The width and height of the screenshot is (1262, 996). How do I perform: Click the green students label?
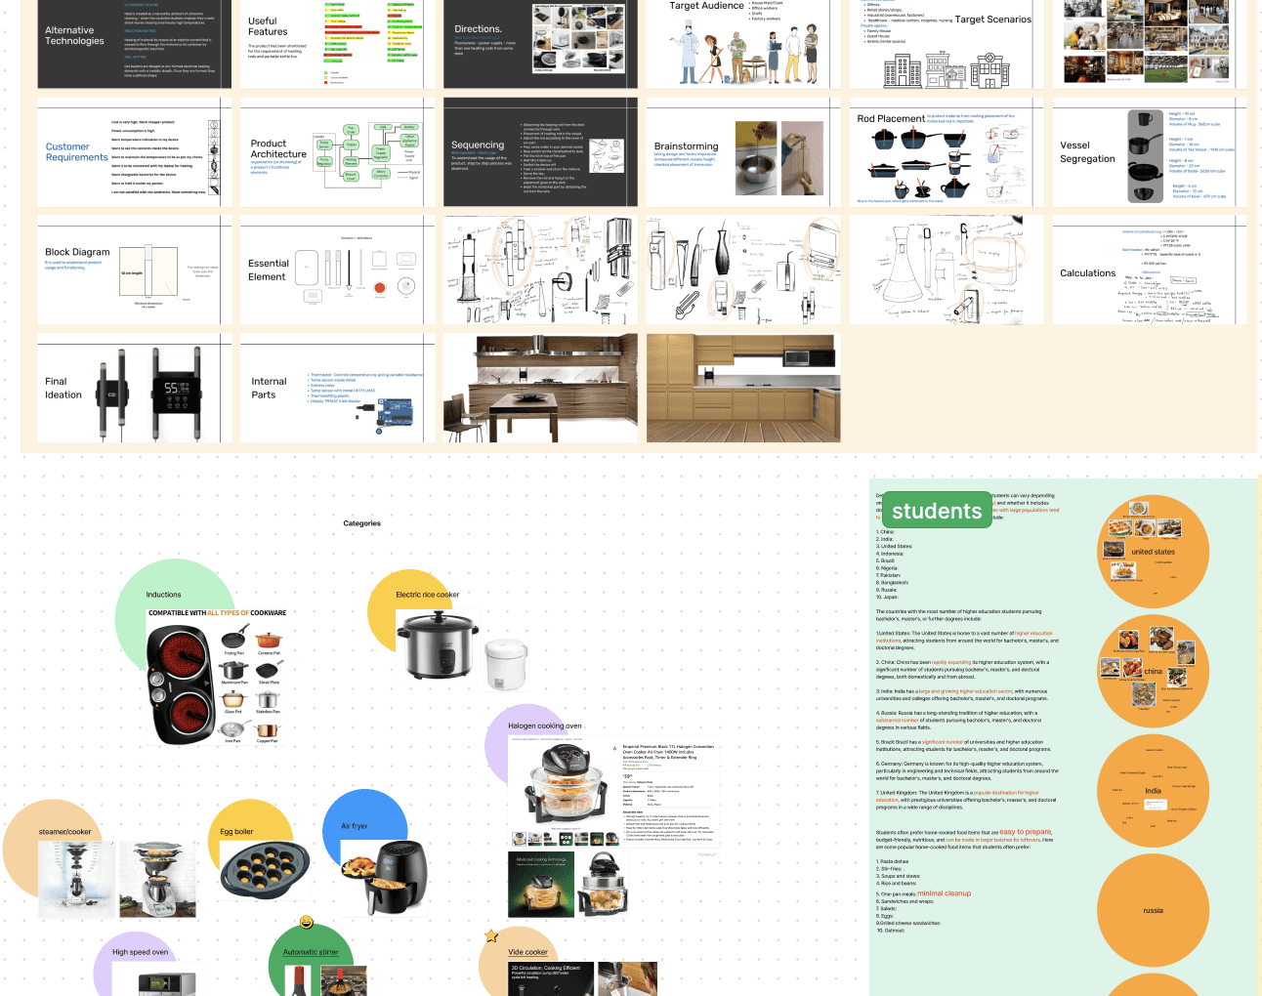pyautogui.click(x=937, y=511)
